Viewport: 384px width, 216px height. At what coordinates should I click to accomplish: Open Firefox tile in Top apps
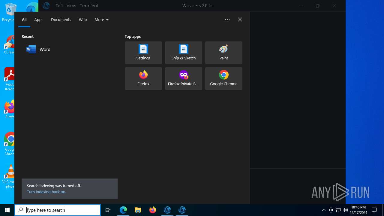tap(143, 79)
